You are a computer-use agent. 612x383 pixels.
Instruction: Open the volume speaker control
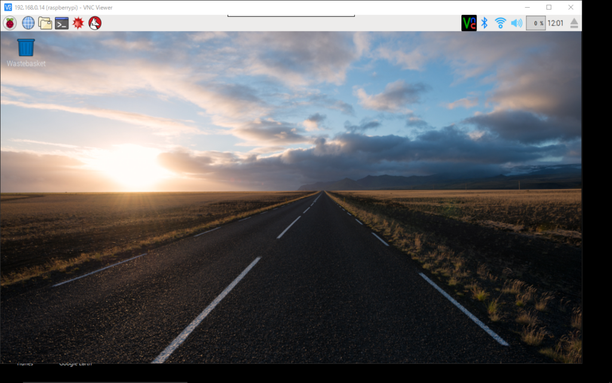click(x=516, y=23)
